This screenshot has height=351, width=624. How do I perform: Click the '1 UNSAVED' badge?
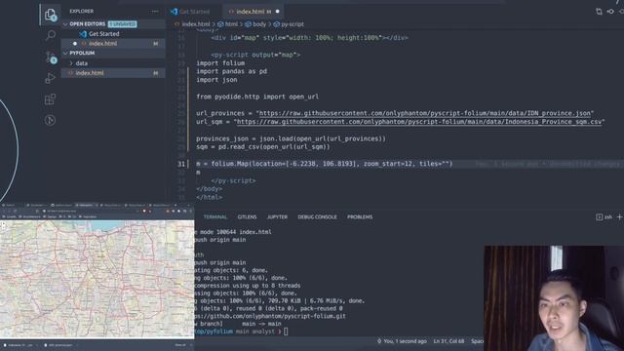click(123, 24)
